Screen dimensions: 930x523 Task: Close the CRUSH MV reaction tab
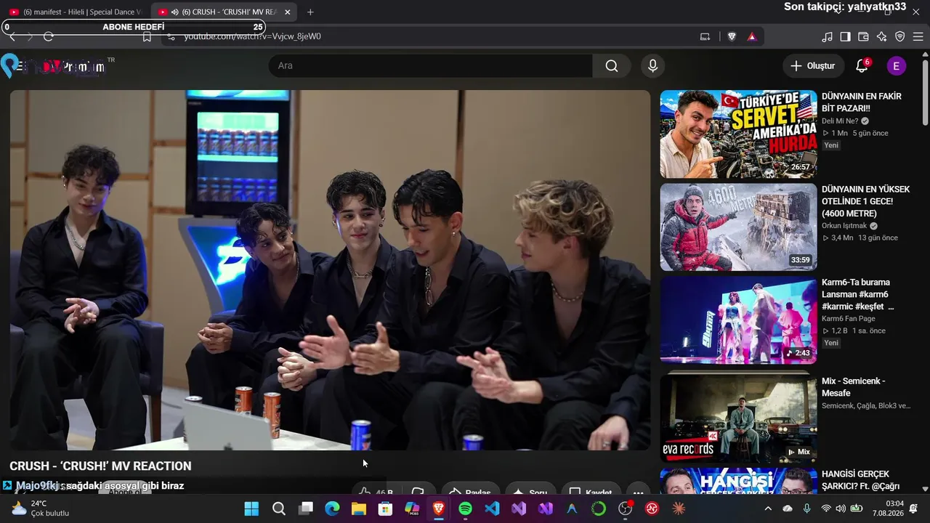[287, 12]
